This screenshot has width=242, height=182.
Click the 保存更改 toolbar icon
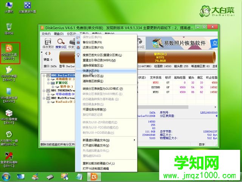click(48, 44)
